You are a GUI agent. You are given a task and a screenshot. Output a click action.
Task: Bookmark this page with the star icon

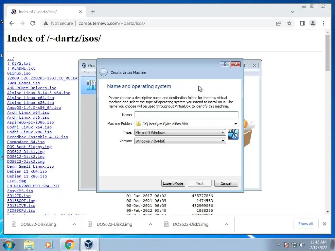click(x=289, y=23)
